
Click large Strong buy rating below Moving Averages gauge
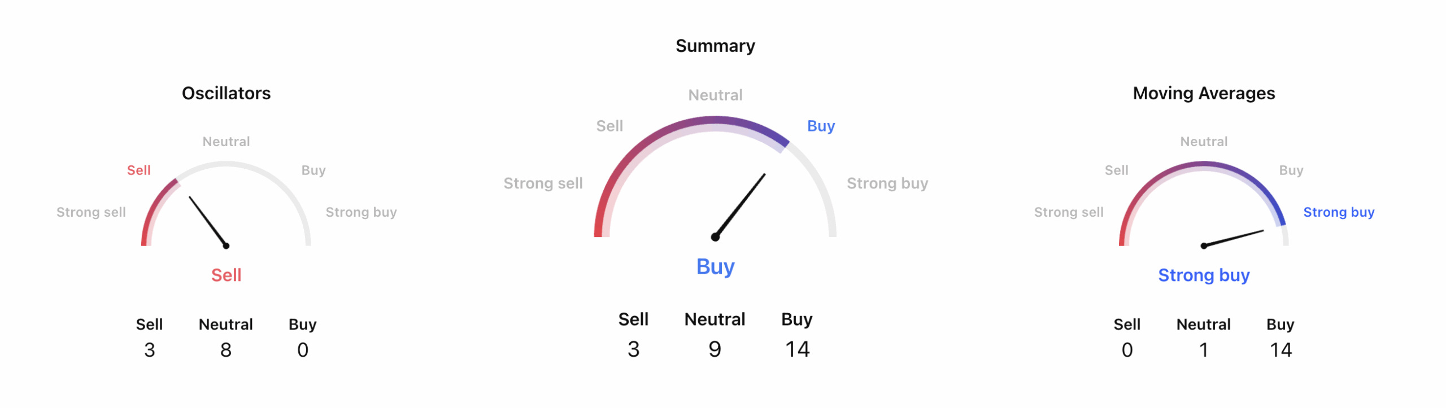[x=1204, y=275]
